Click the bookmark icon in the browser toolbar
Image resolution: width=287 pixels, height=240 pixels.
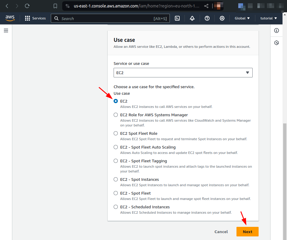click(55, 5)
